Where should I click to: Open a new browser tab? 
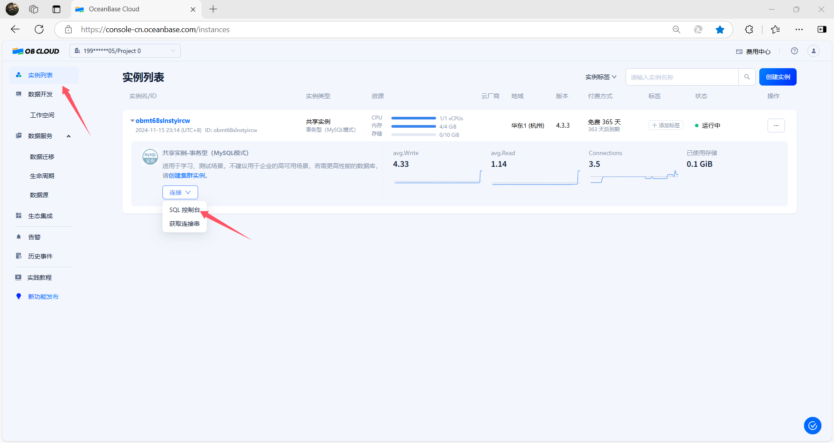point(213,9)
